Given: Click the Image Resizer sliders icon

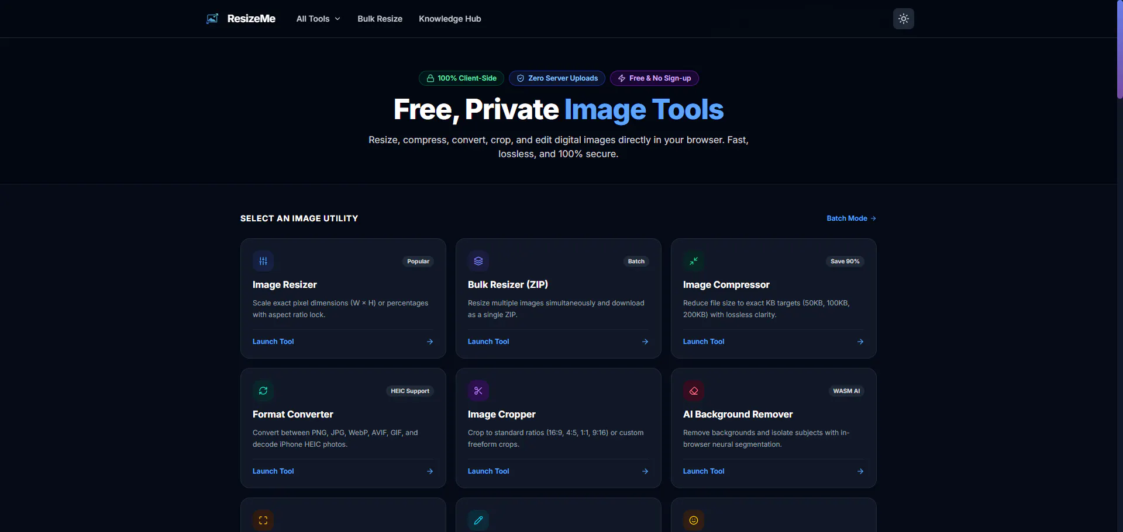Looking at the screenshot, I should 263,261.
